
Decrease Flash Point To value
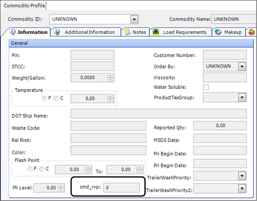(139, 172)
